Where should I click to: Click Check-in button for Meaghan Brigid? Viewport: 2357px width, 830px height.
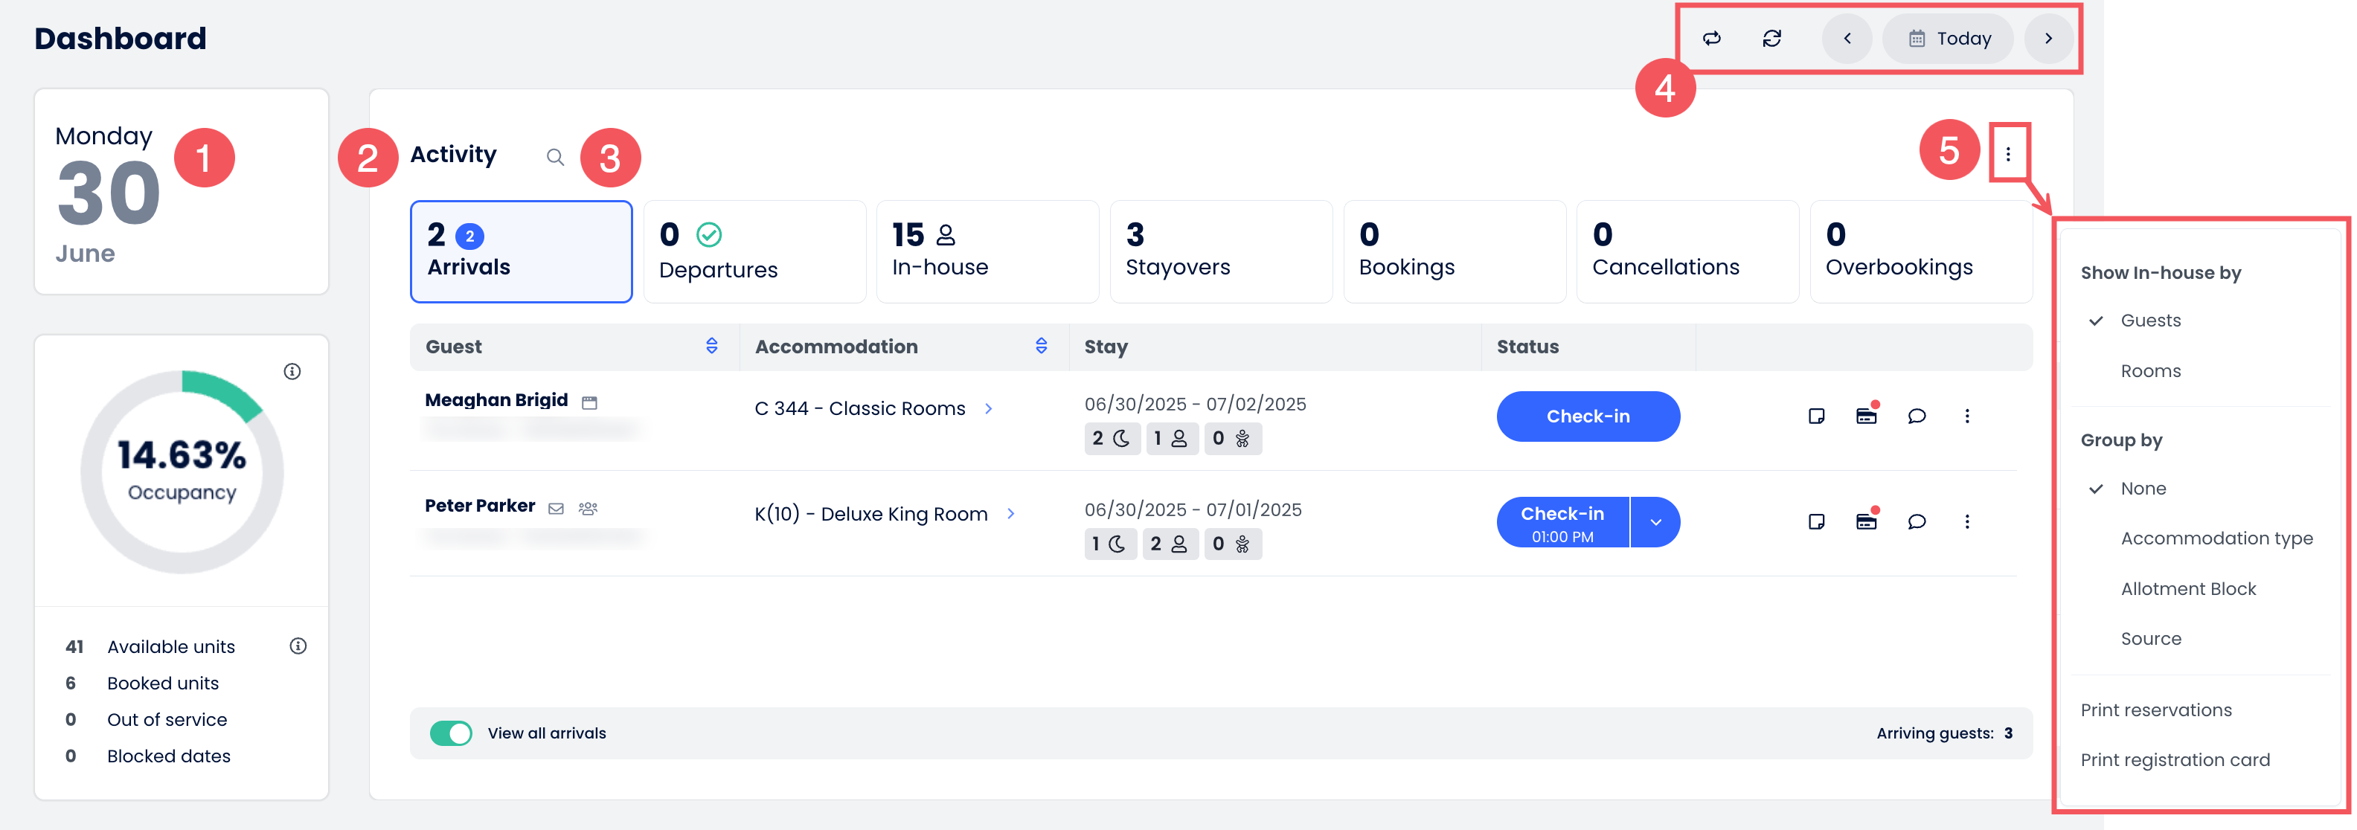tap(1588, 416)
